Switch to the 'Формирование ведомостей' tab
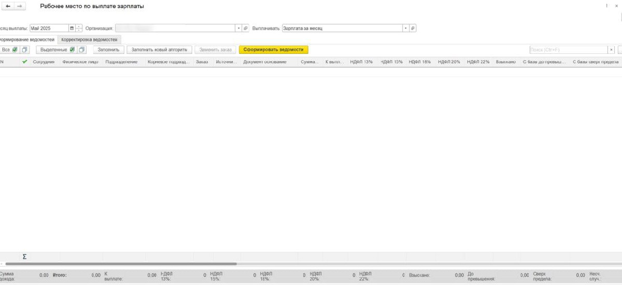622x285 pixels. pos(28,39)
